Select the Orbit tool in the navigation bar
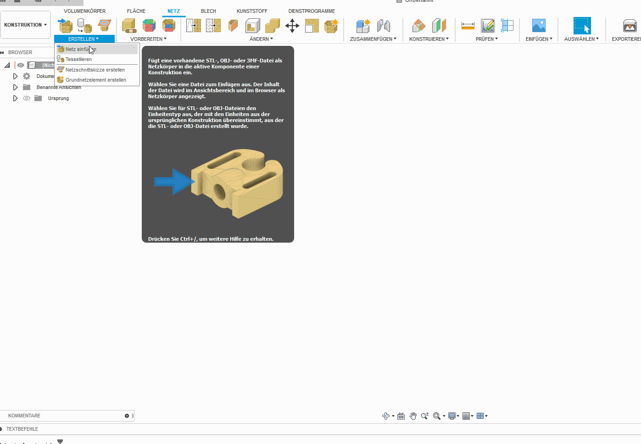 coord(385,416)
